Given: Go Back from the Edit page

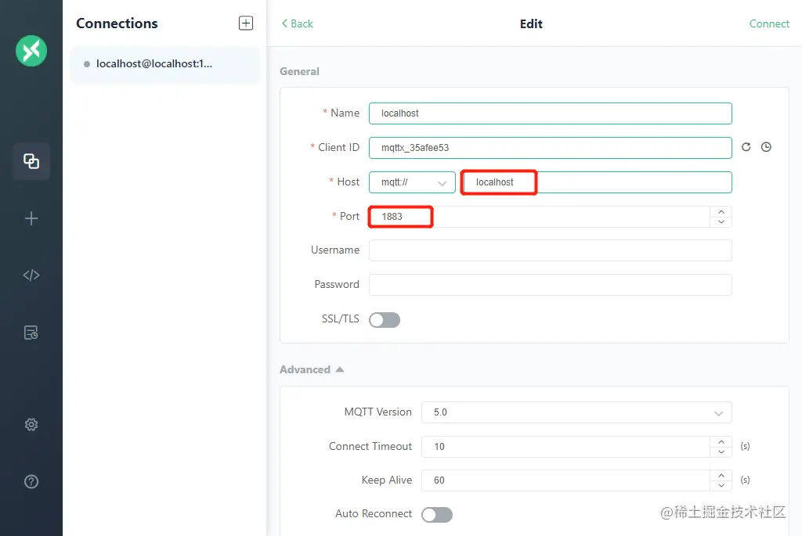Looking at the screenshot, I should [x=297, y=23].
